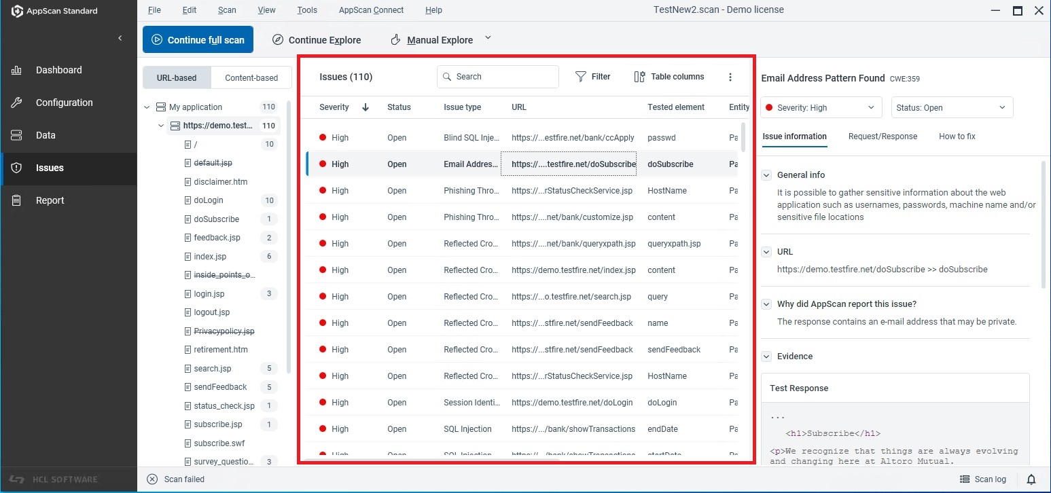Open the Severity: High dropdown

coord(821,107)
